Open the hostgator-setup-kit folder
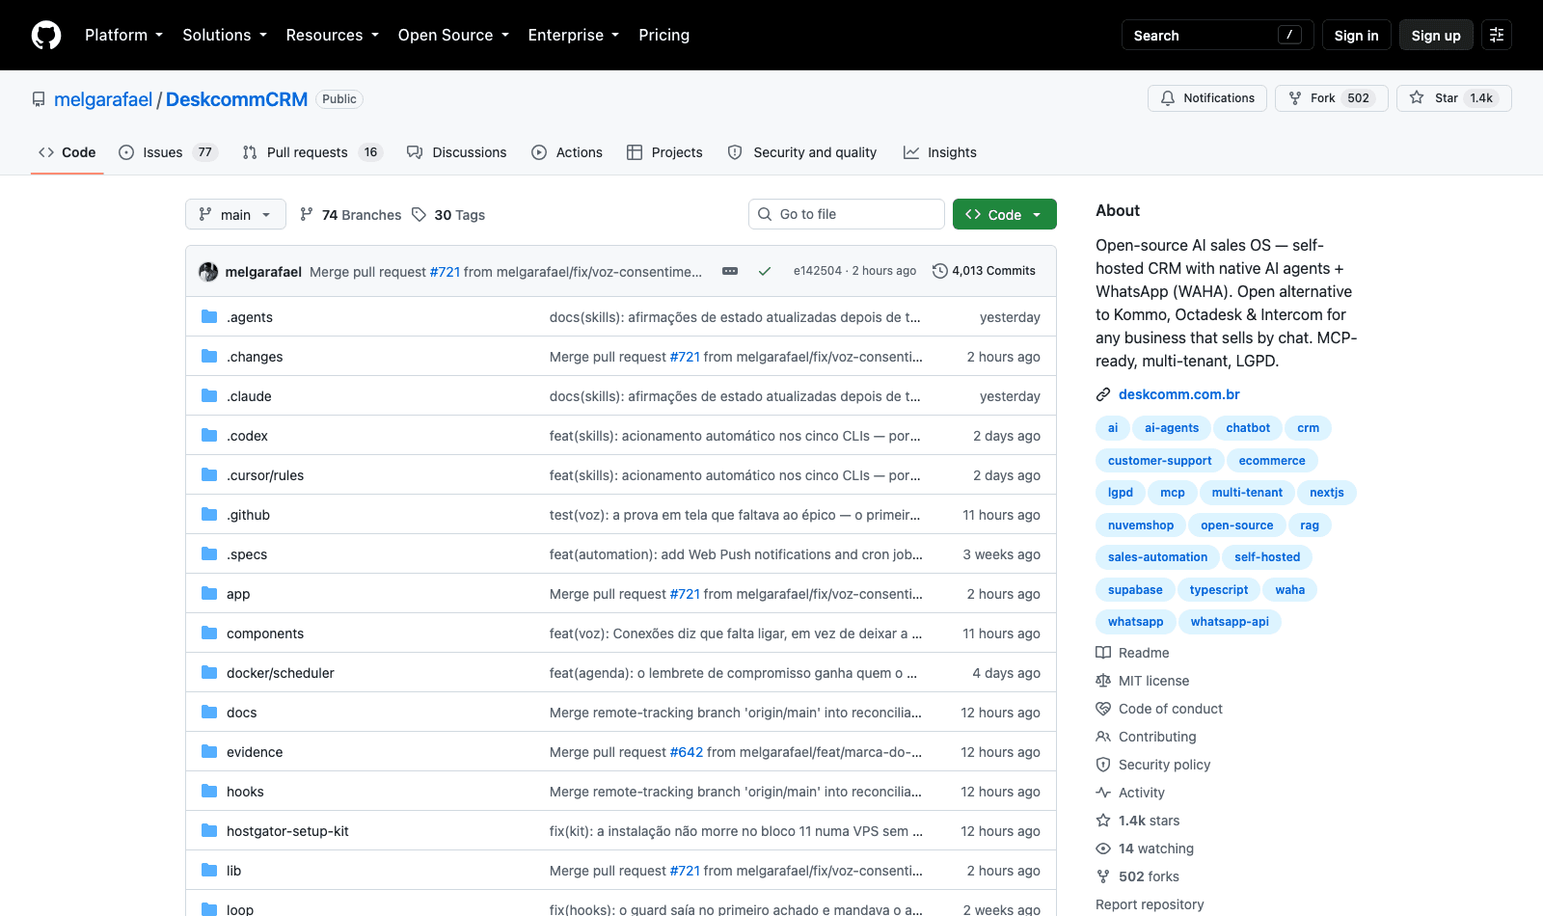1543x916 pixels. coord(287,831)
